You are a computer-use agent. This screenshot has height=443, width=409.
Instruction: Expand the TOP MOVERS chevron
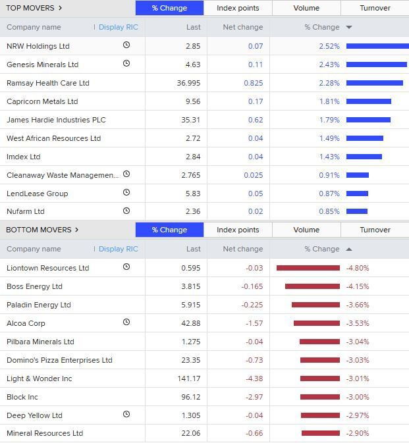(x=60, y=8)
